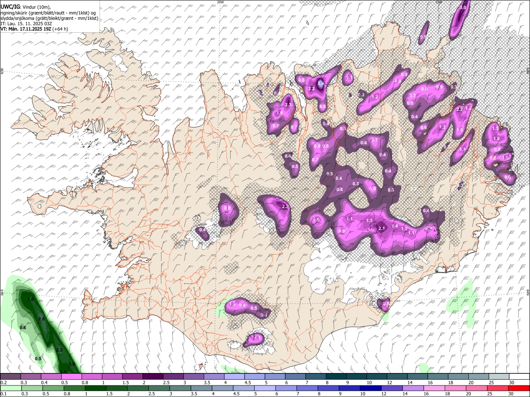Click the '2.1' snowfall maximum value

382,228
